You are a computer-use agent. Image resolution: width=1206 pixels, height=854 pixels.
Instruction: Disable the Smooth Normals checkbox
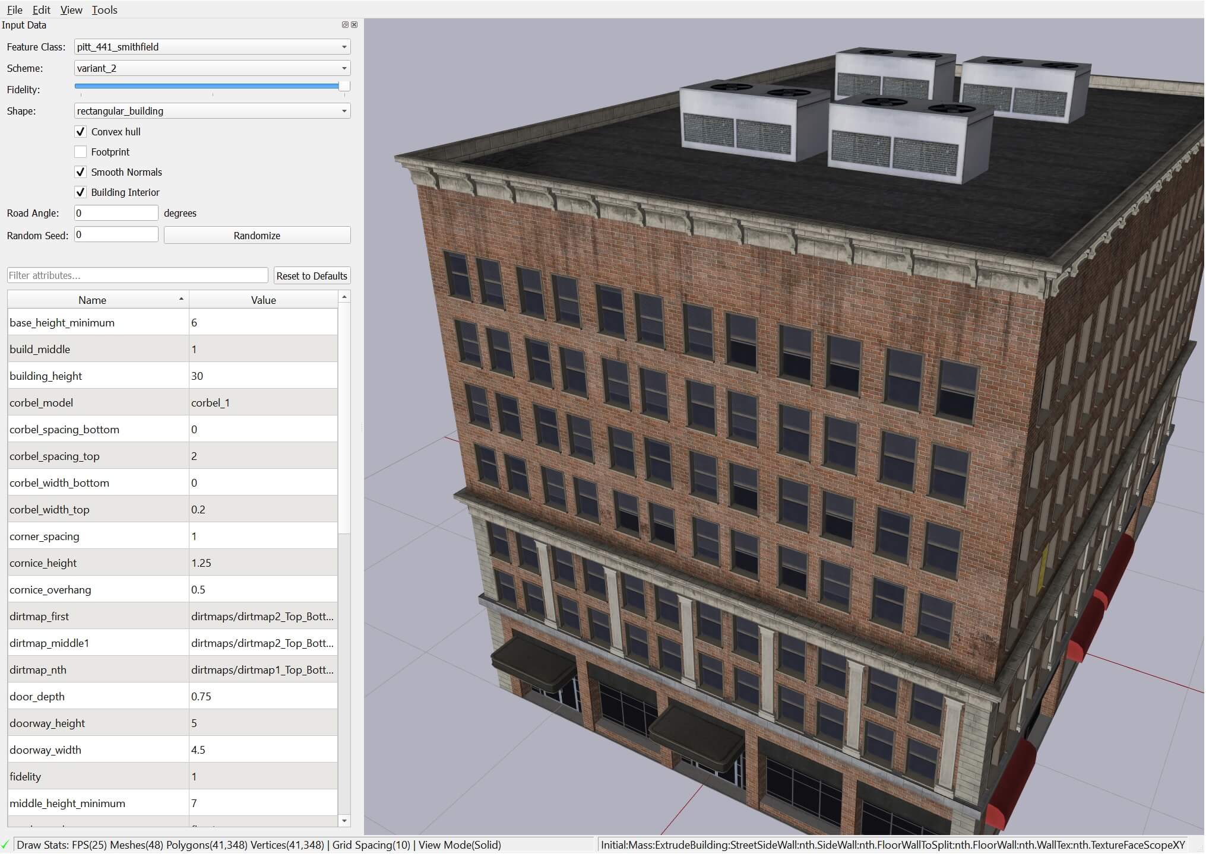pos(81,172)
